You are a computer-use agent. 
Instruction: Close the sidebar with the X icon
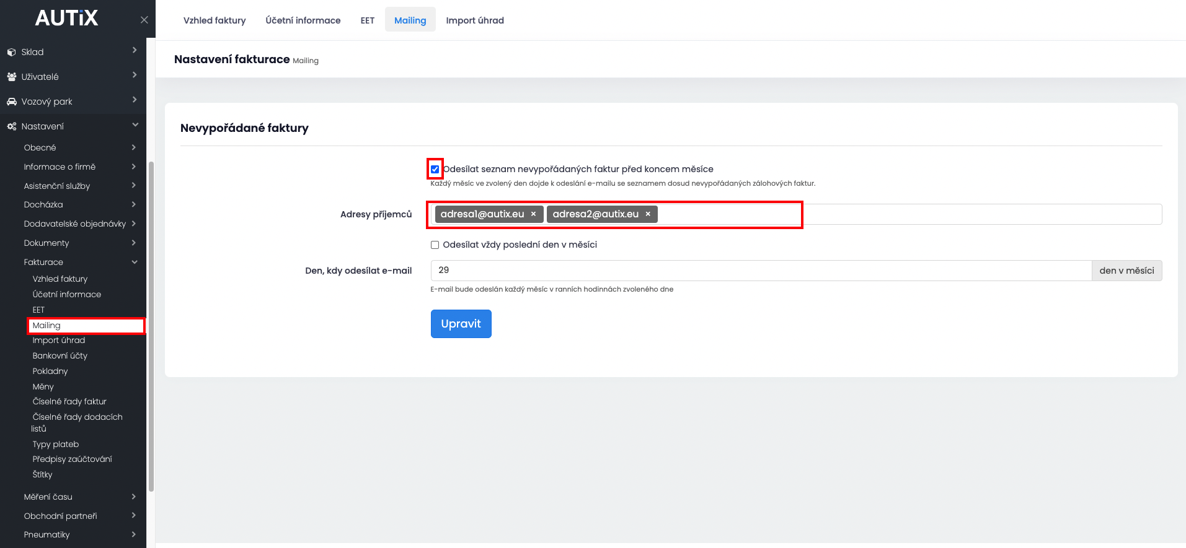144,20
